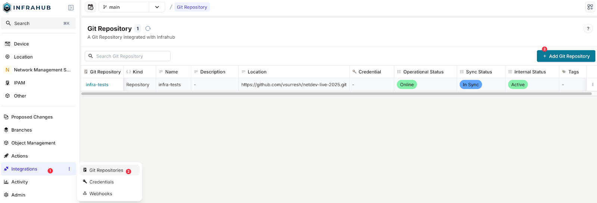Viewport: 597px width, 203px height.
Task: Open the IPAM menu item
Action: pyautogui.click(x=38, y=83)
